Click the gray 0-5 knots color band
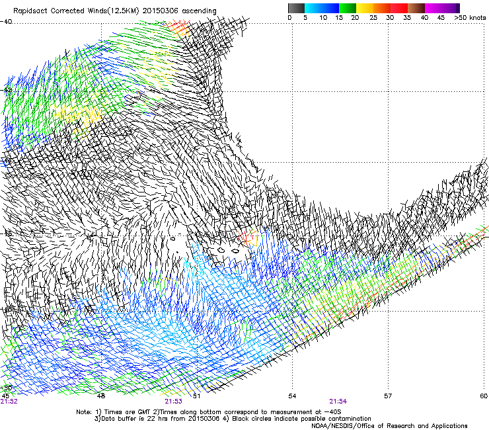Viewport: 489px width, 430px height. pyautogui.click(x=296, y=8)
